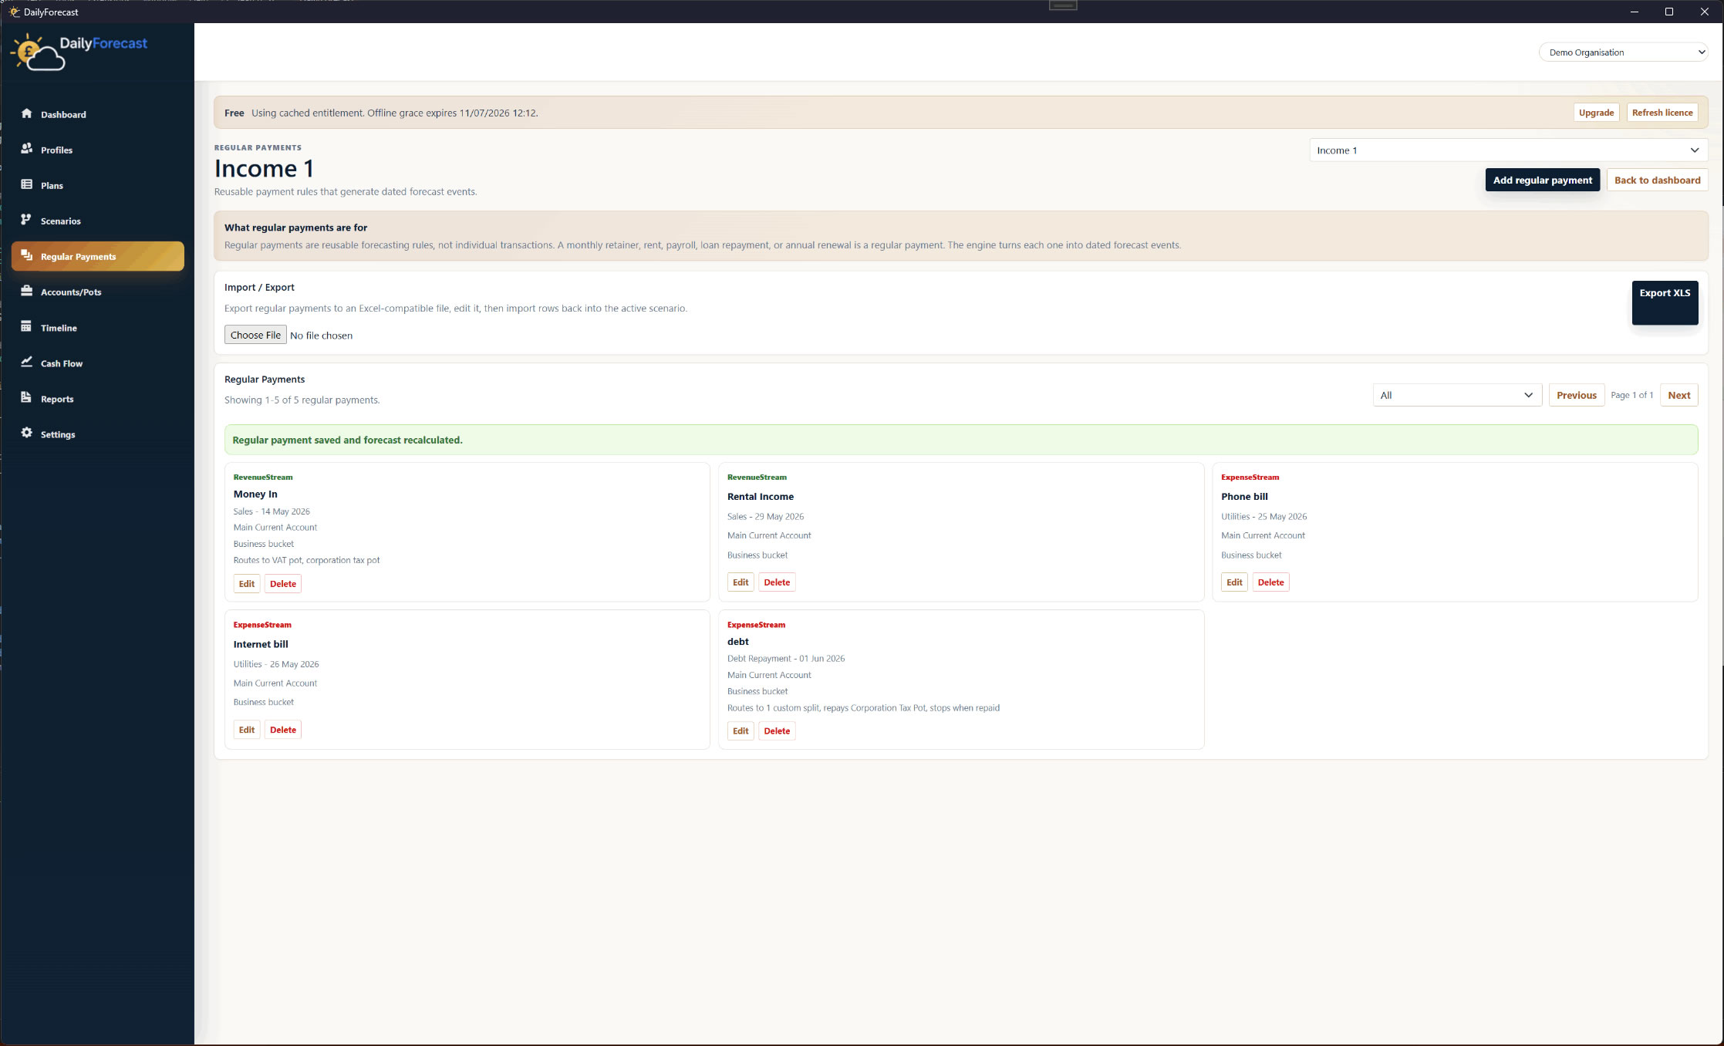Click the Cash Flow chart icon
Viewport: 1724px width, 1046px height.
(27, 362)
